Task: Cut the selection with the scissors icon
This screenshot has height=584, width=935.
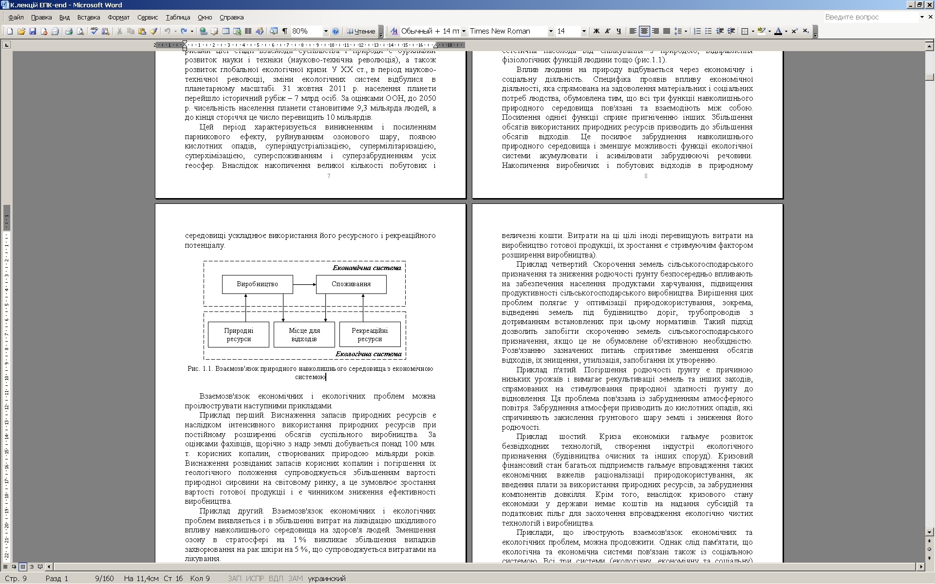Action: click(119, 31)
